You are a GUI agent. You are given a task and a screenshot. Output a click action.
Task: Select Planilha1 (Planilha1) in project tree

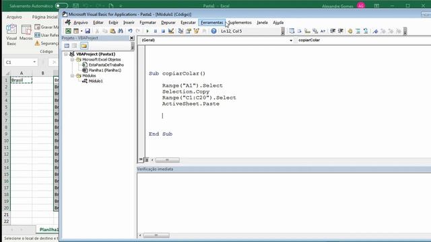pyautogui.click(x=104, y=70)
